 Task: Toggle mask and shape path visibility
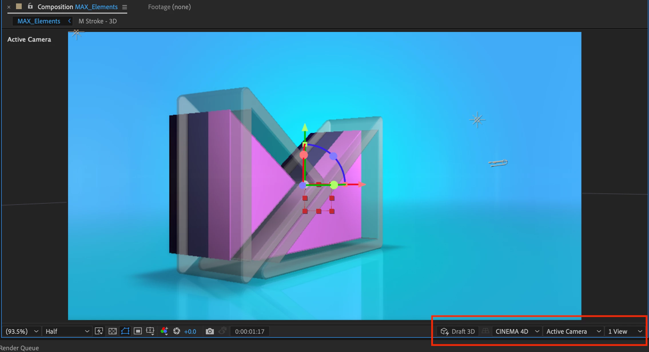point(125,331)
